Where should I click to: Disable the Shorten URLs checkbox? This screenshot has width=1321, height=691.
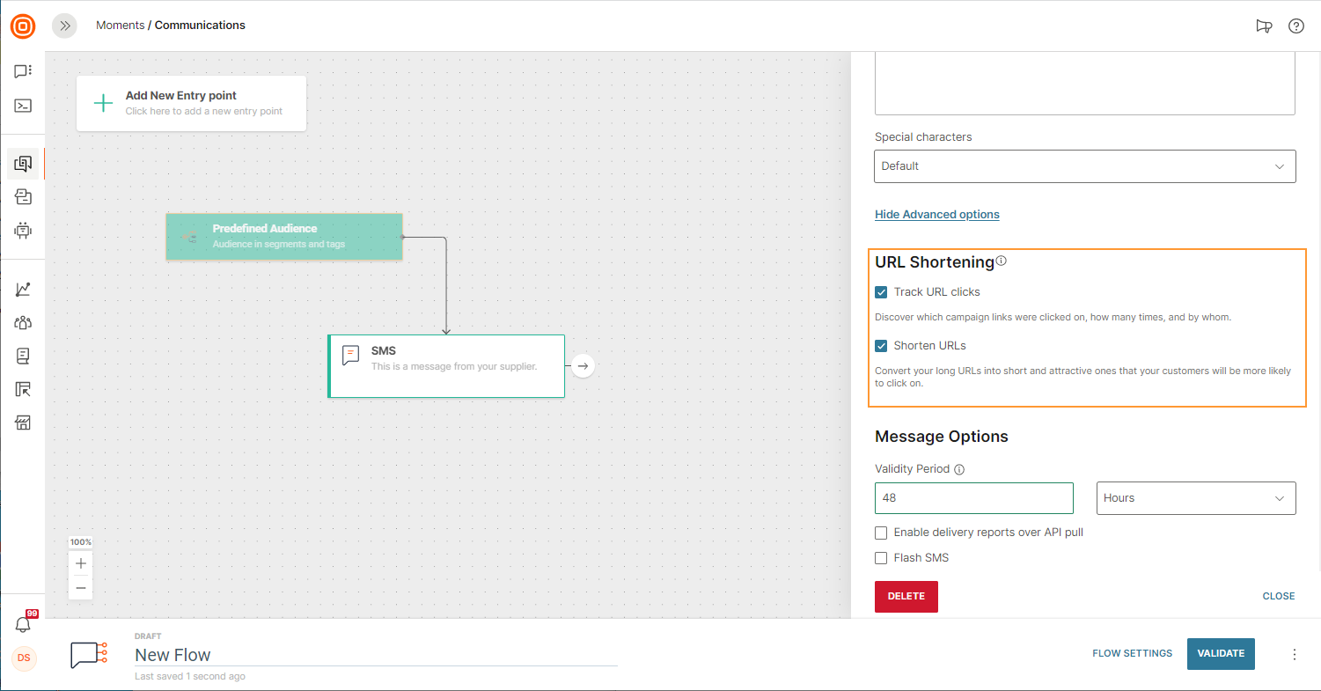881,346
